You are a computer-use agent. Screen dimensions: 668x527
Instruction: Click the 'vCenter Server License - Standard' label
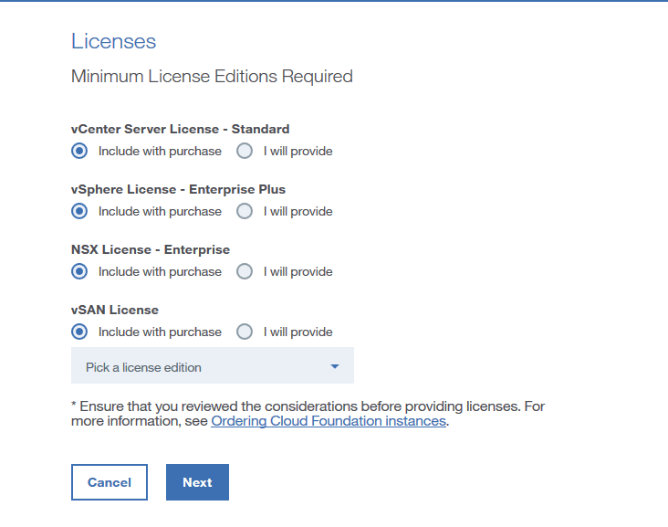180,129
